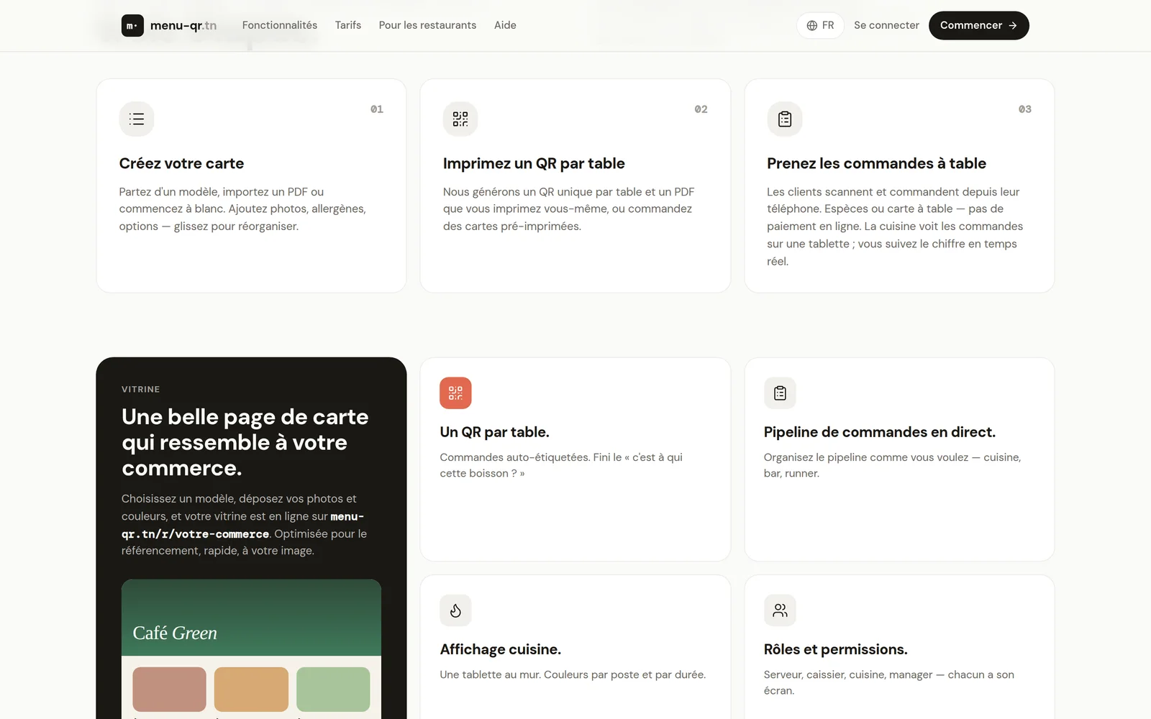Click the Prenez les commandes à table heading

pyautogui.click(x=876, y=163)
